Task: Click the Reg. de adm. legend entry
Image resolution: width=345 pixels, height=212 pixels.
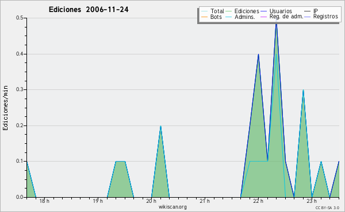Action: point(282,17)
